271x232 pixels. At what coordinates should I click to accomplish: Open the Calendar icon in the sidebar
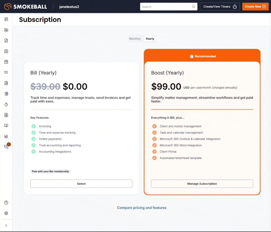click(6, 62)
